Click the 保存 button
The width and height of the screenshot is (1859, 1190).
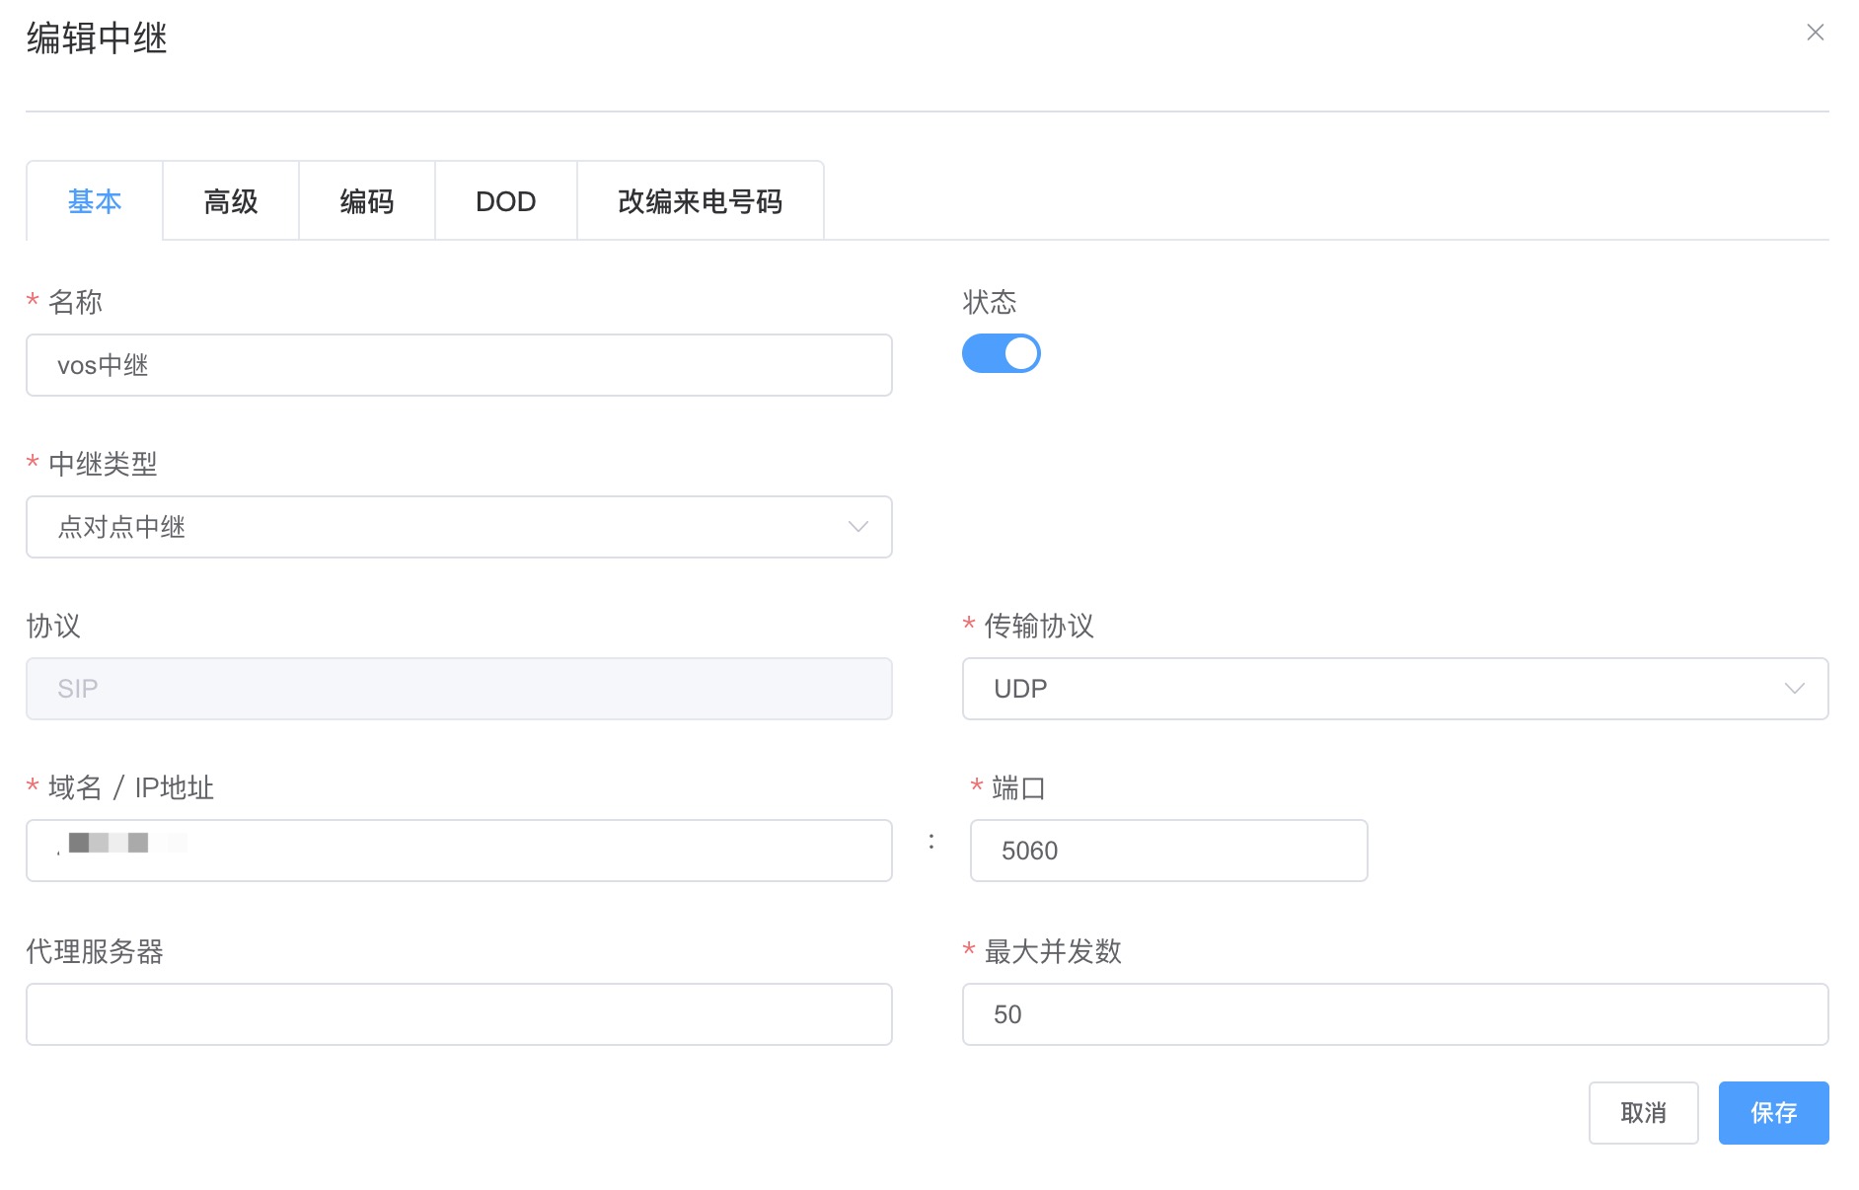click(1772, 1113)
